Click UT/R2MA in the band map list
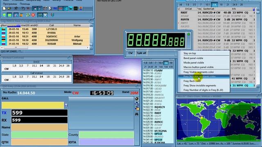The width and height of the screenshot is (262, 147). click(x=160, y=131)
